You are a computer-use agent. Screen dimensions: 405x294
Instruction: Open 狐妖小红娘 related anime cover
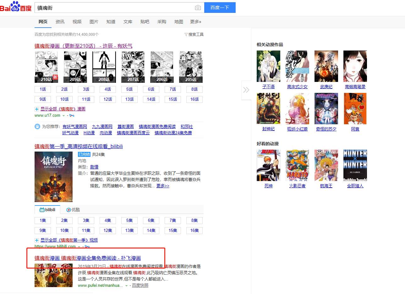coord(297,109)
